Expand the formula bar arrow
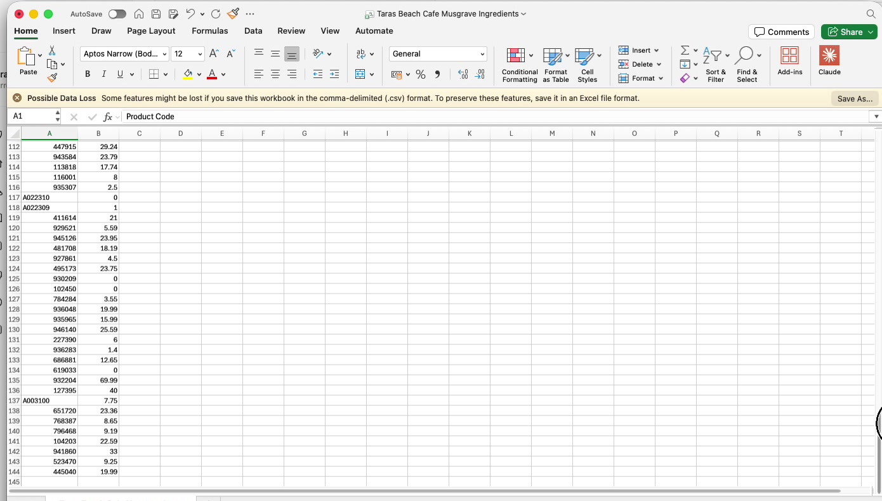The width and height of the screenshot is (882, 501). tap(877, 116)
